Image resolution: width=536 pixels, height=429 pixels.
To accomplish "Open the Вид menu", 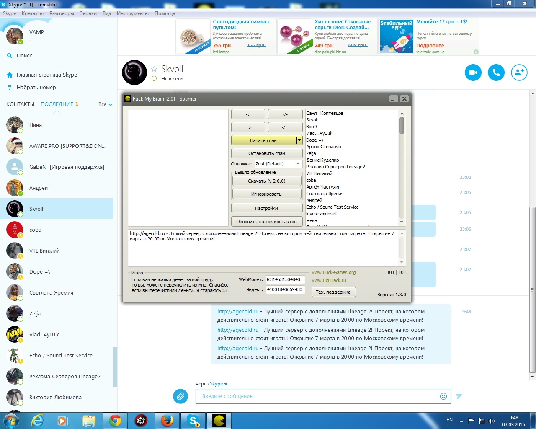I will click(107, 13).
